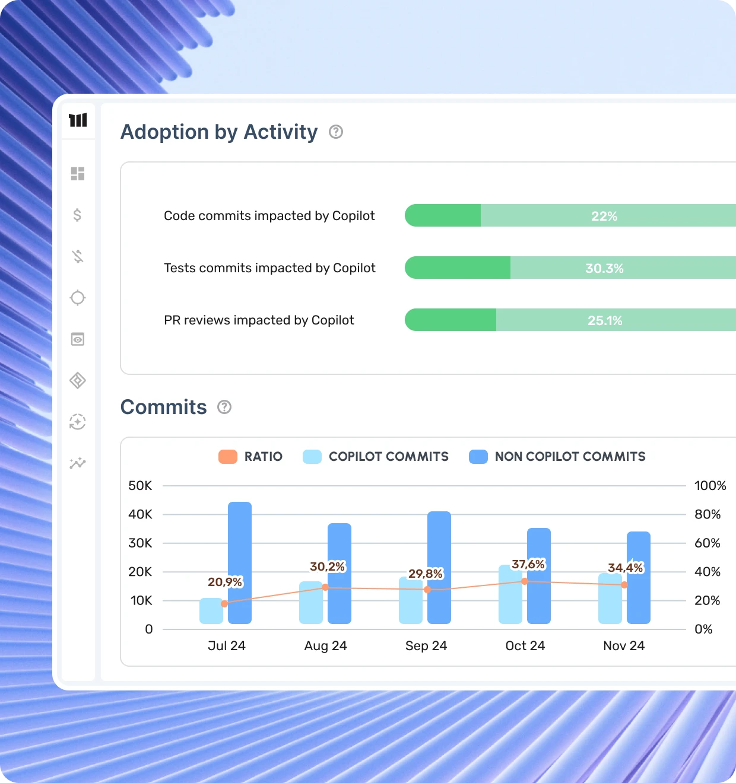Click help icon next to Commits heading

(224, 407)
